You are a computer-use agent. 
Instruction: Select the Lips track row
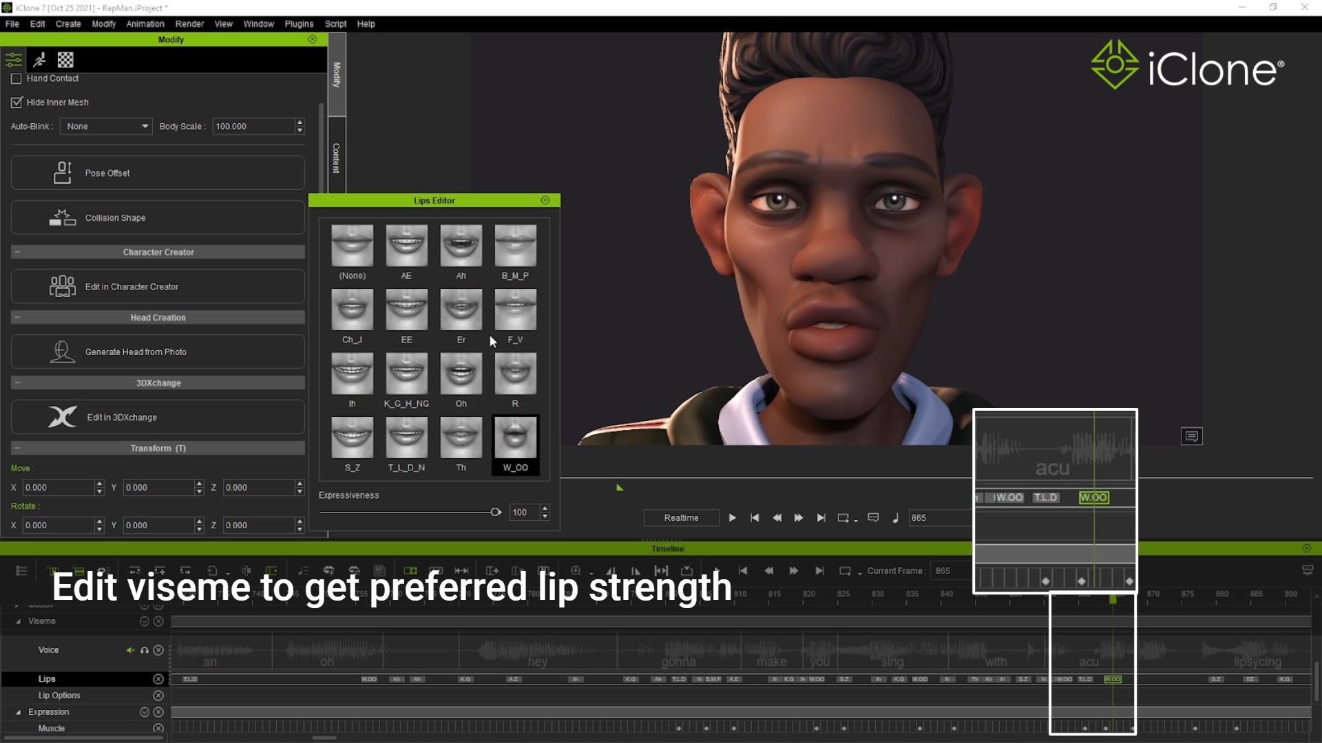pyautogui.click(x=85, y=679)
